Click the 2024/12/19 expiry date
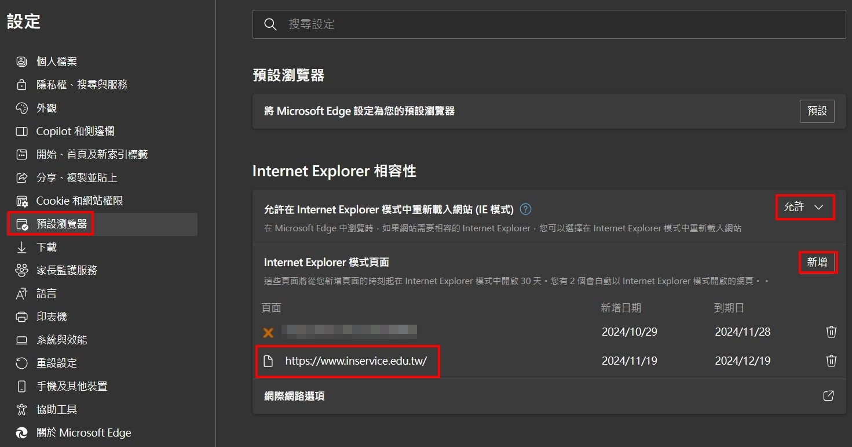This screenshot has width=852, height=447. point(743,361)
